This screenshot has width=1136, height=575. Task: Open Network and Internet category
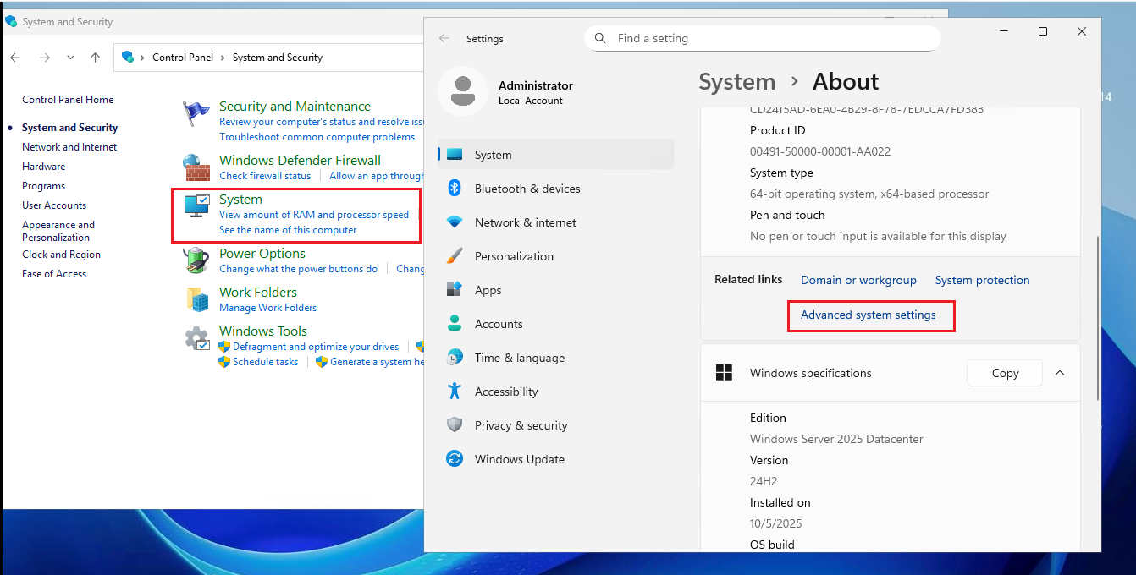tap(69, 147)
